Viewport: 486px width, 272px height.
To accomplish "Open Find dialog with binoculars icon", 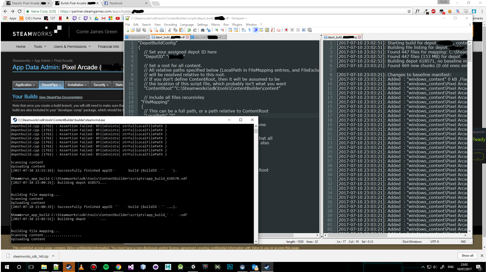I will pos(202,30).
